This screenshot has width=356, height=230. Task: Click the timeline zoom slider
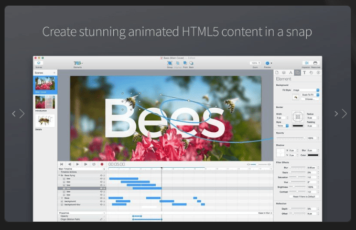258,164
